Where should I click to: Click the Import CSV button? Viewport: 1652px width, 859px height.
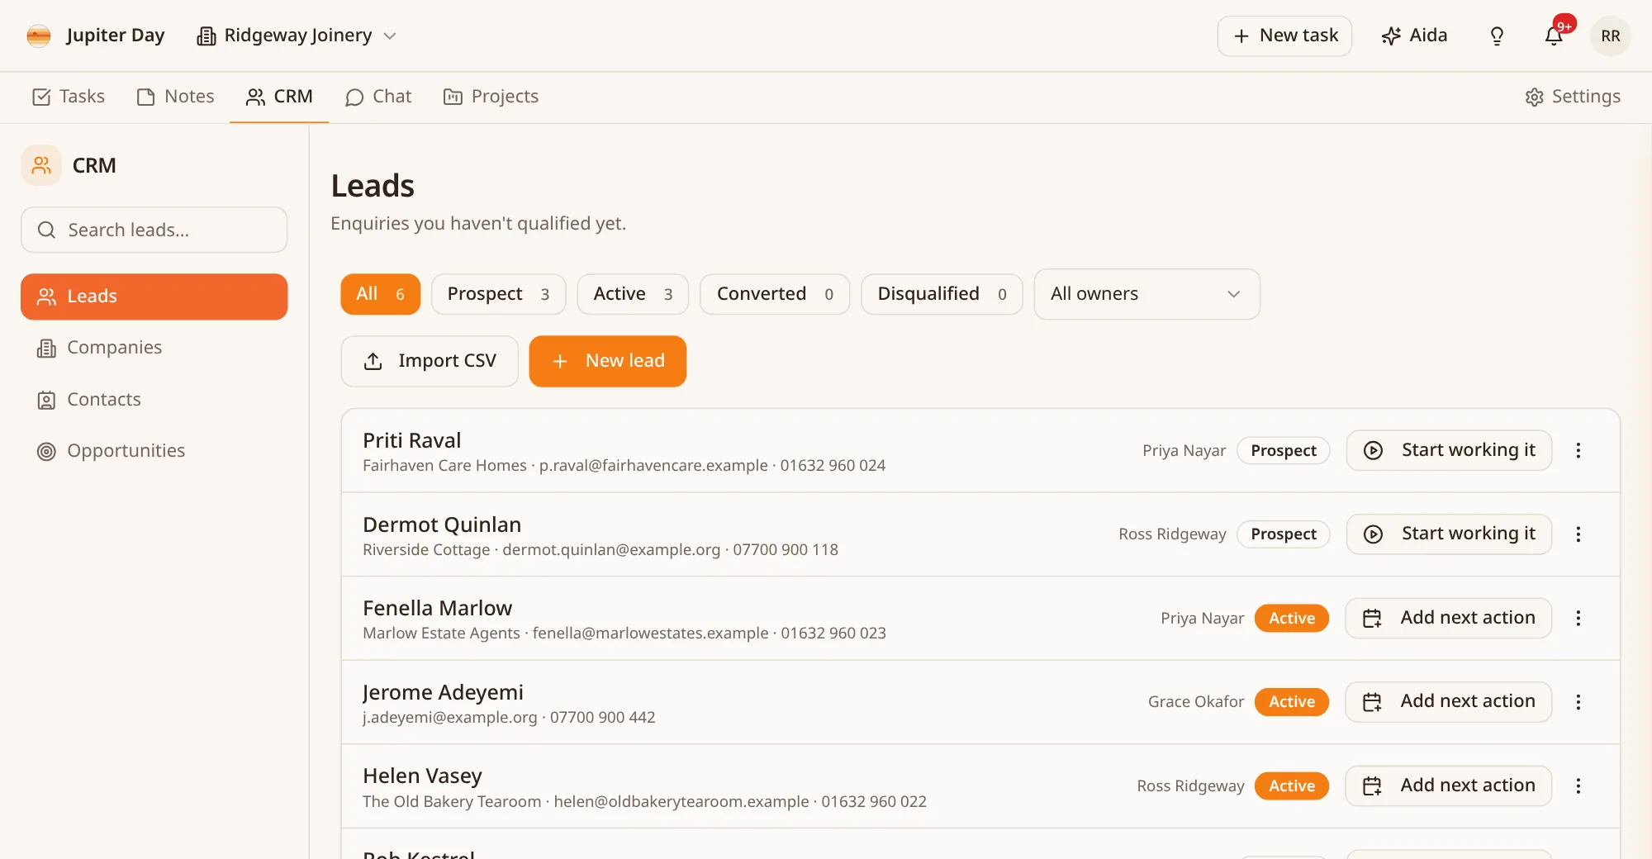(430, 361)
